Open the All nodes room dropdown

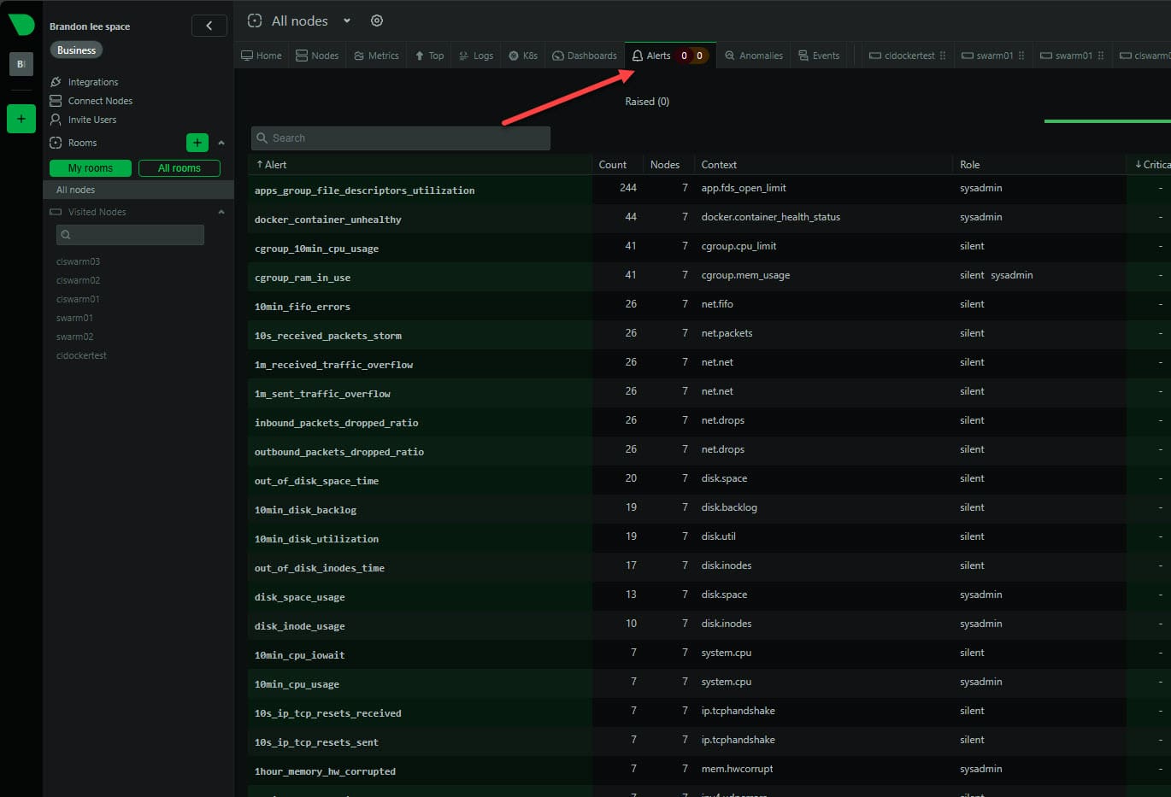pos(345,21)
